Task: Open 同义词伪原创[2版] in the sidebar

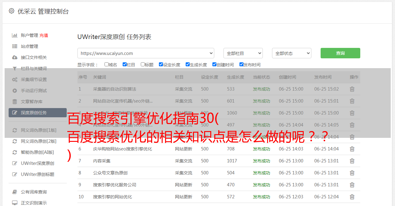Action: tap(39, 141)
